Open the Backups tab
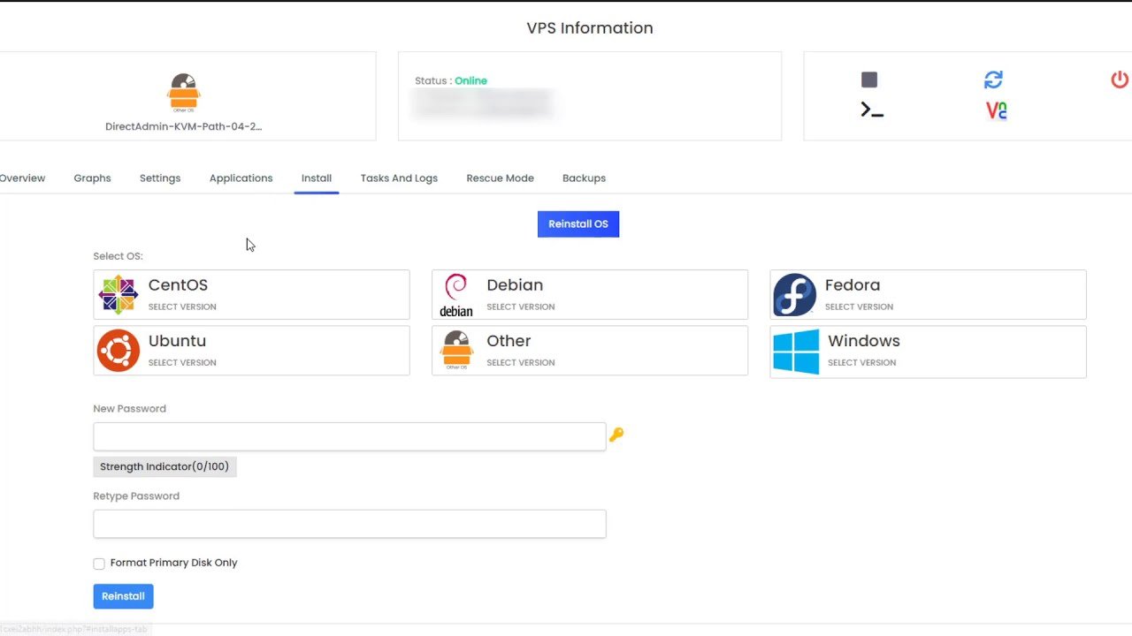 coord(584,178)
